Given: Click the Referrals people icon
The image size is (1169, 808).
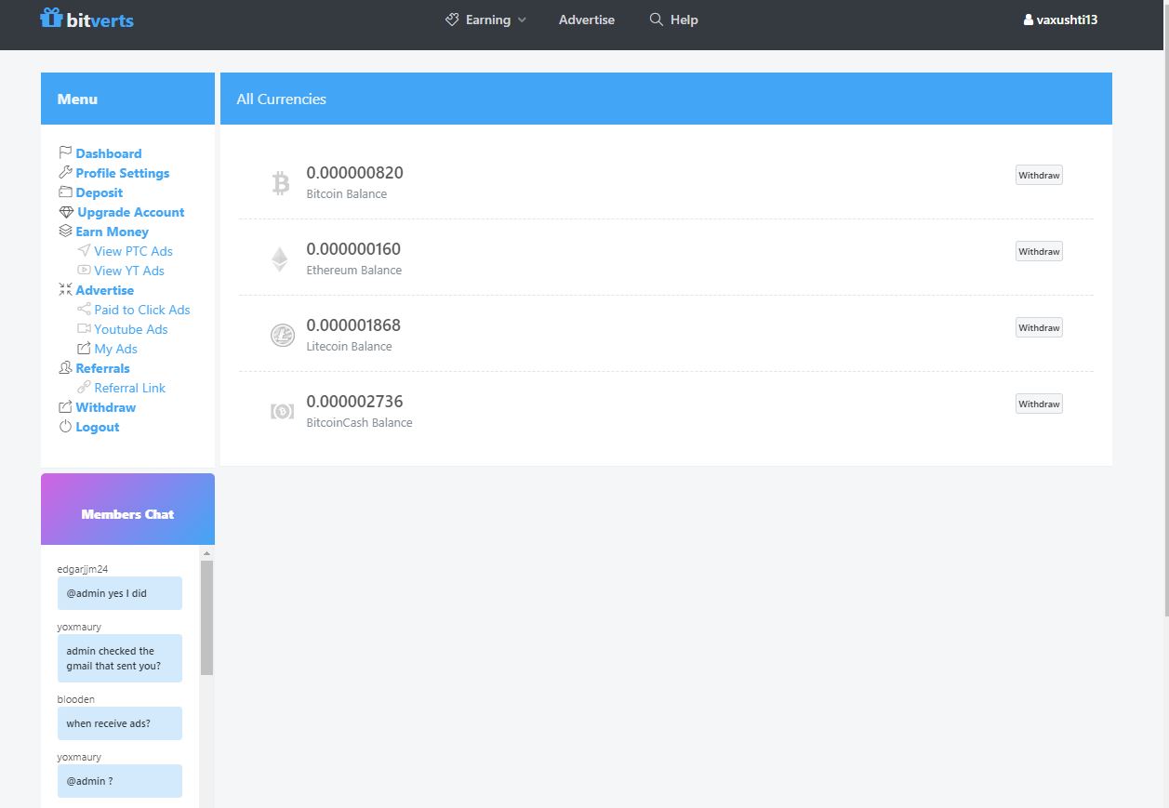Looking at the screenshot, I should coord(65,368).
